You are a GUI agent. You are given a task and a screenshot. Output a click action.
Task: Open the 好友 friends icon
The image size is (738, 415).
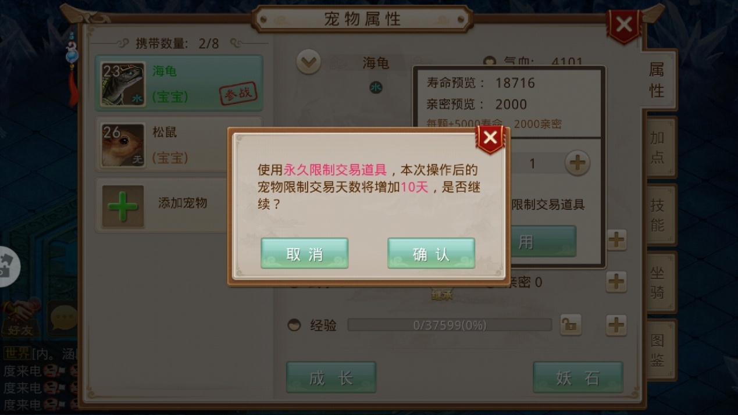coord(20,318)
